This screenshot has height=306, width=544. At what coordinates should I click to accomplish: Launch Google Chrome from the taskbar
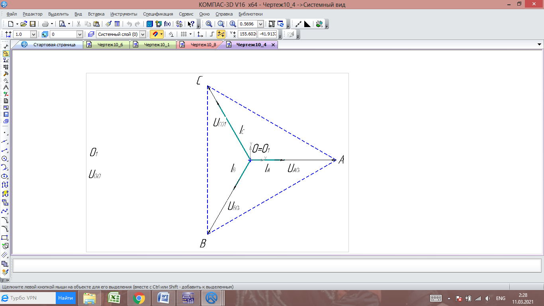[139, 298]
